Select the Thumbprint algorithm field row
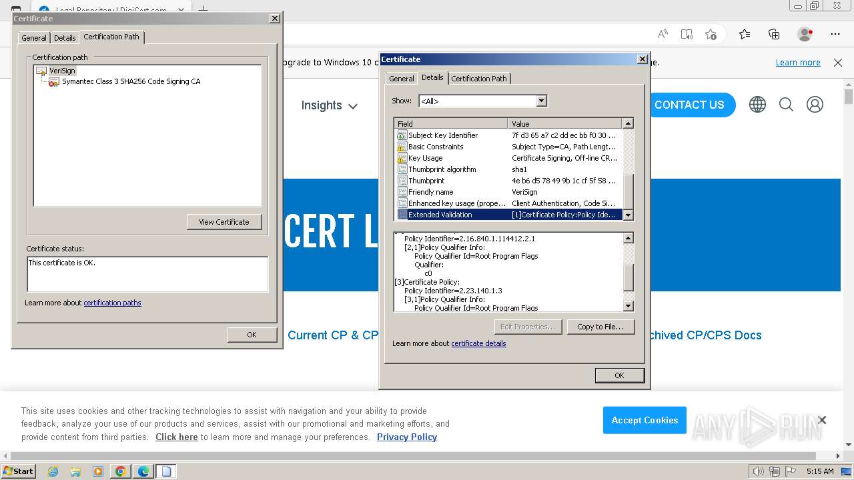Screen dimensions: 854x480 (x=508, y=169)
